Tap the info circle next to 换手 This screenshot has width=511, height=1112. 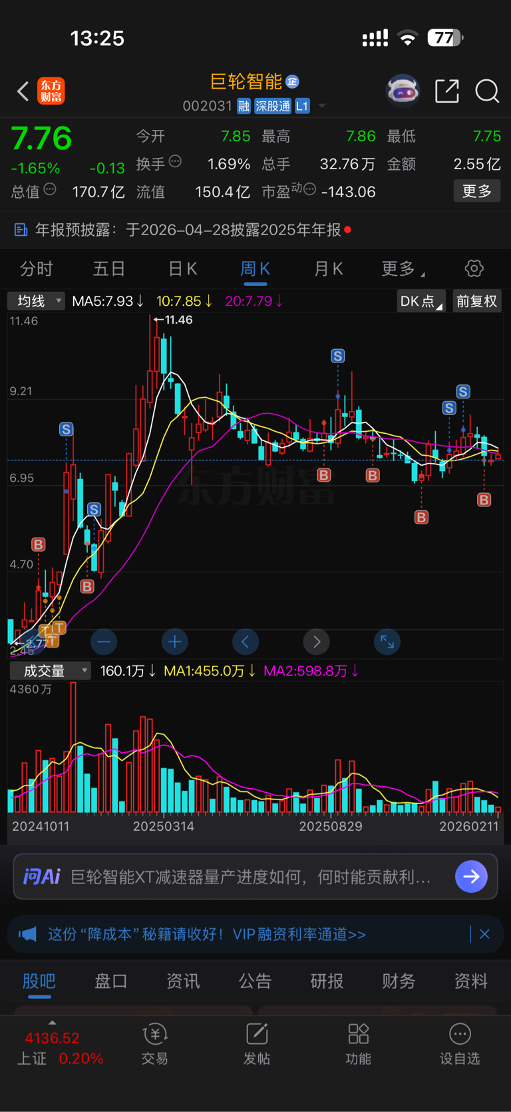coord(176,161)
